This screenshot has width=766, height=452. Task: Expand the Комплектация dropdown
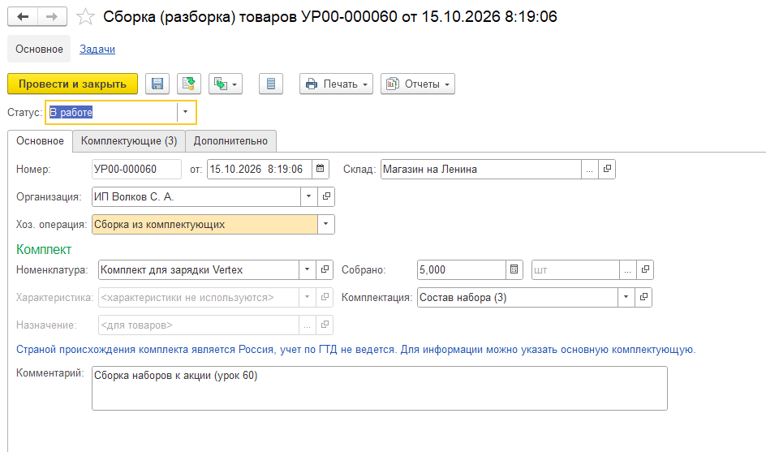pyautogui.click(x=626, y=297)
